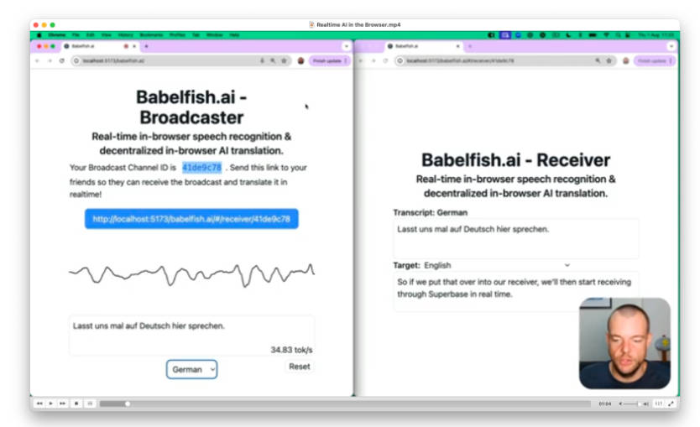This screenshot has width=700, height=427.
Task: Rewind the video in the player
Action: (39, 404)
